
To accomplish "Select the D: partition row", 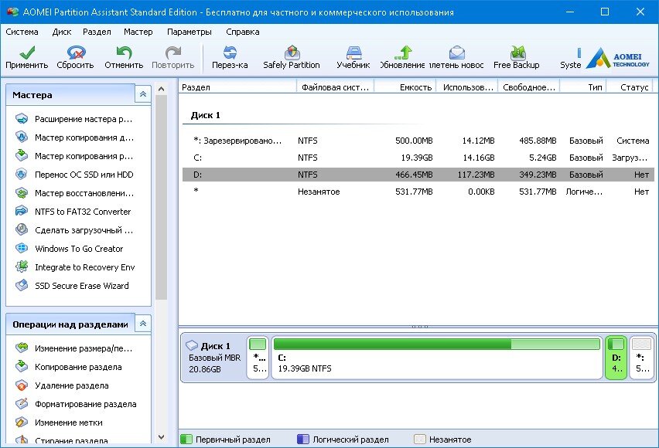I will click(418, 175).
